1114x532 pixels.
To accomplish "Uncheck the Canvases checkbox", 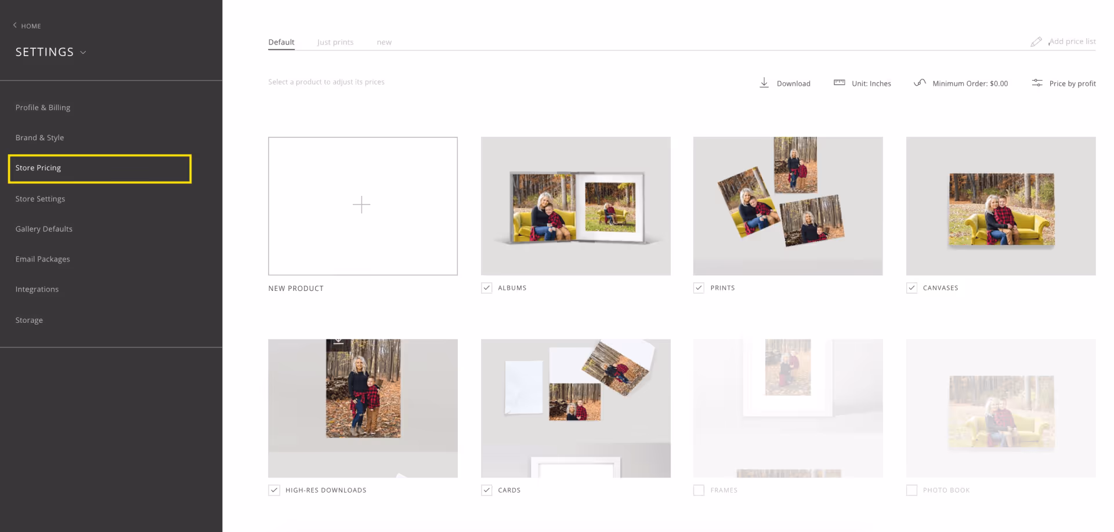I will [912, 288].
